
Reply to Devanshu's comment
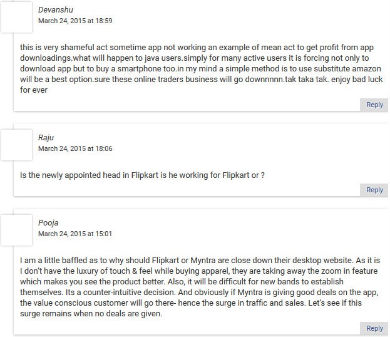pyautogui.click(x=374, y=105)
